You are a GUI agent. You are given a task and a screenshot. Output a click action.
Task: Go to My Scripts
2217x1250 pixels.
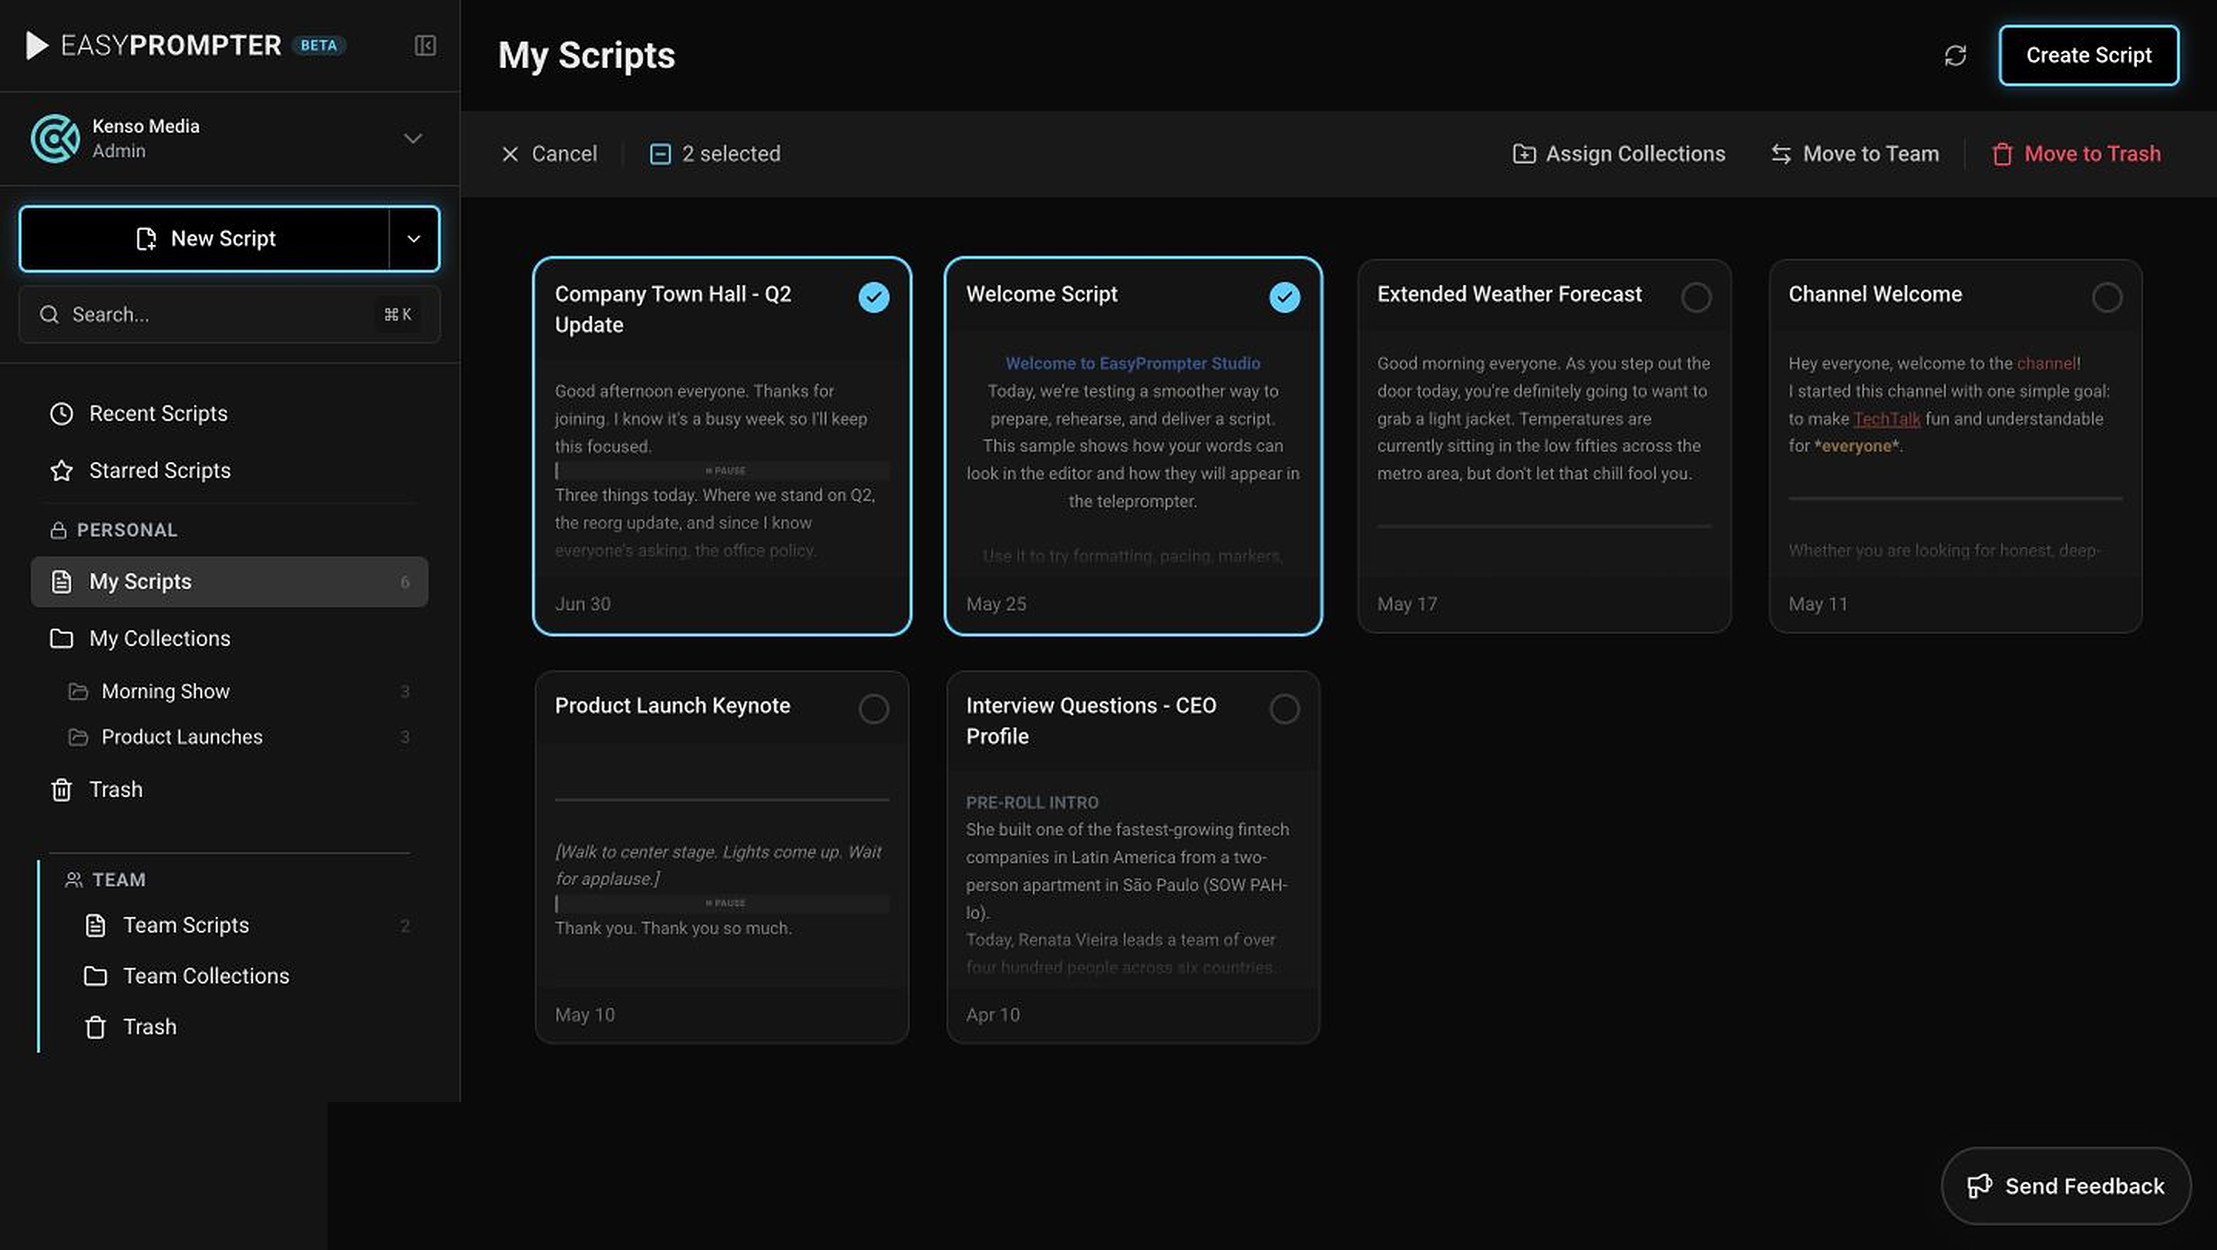click(230, 583)
